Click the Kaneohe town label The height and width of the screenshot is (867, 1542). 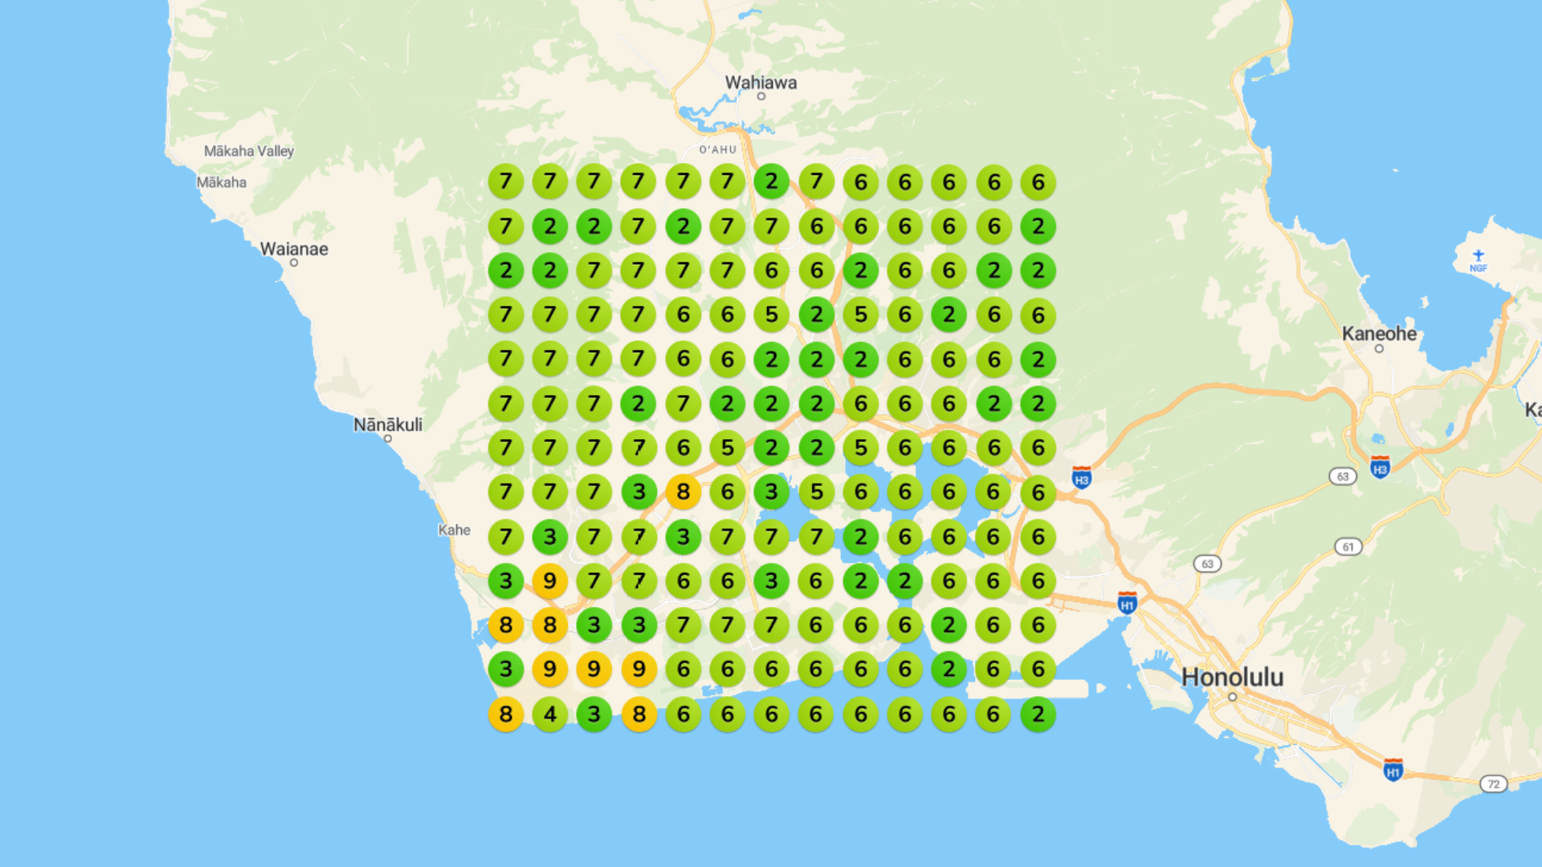click(1379, 334)
